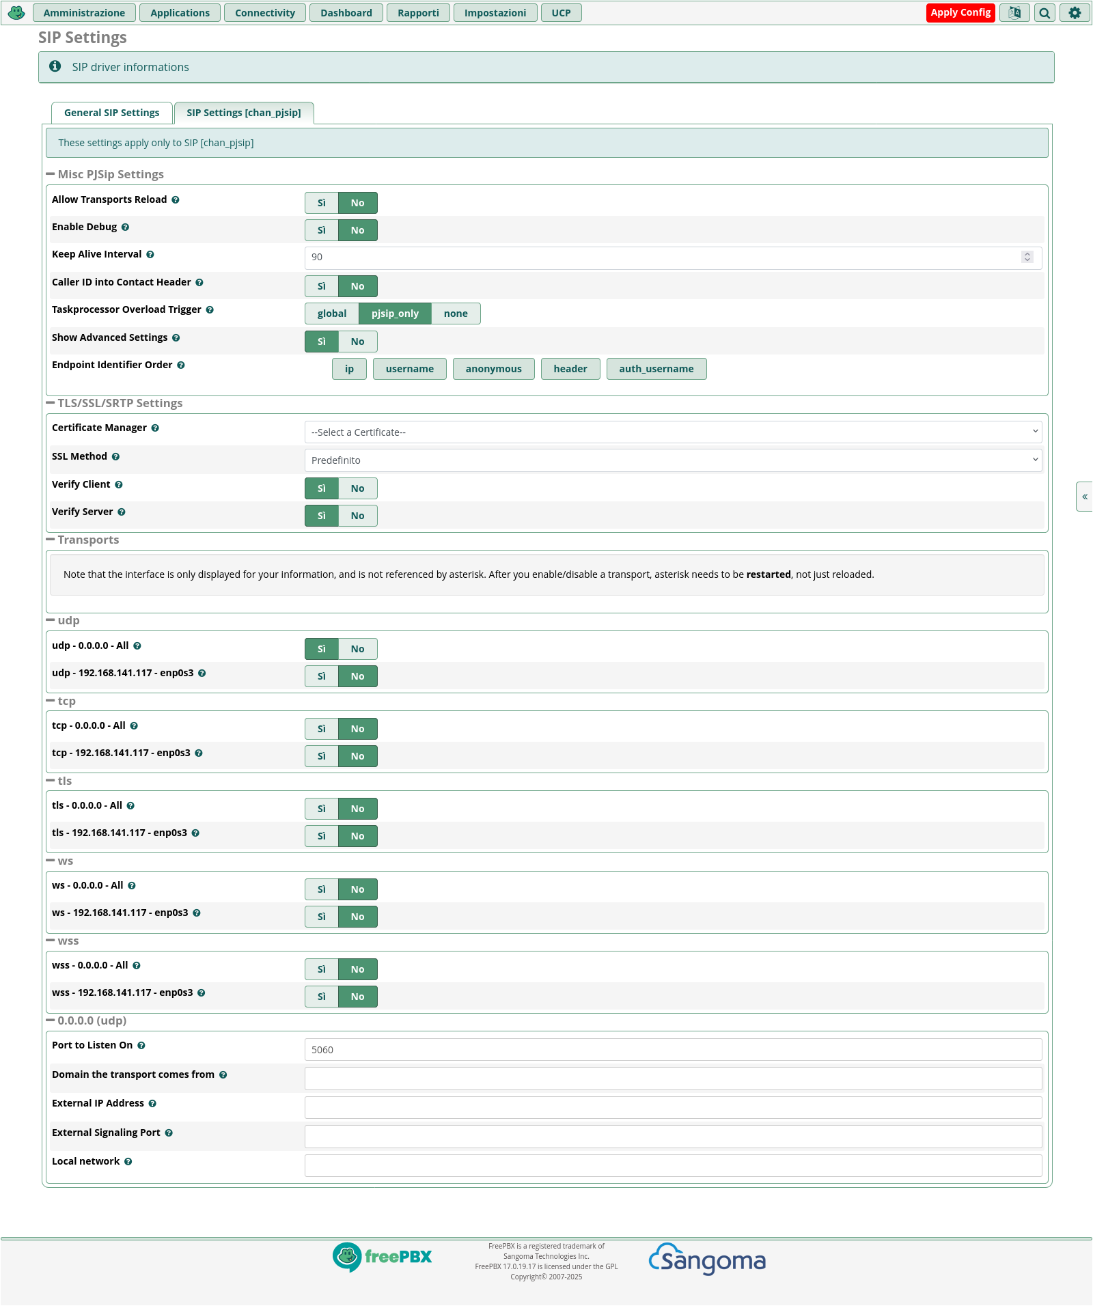Screen dimensions: 1093x1306
Task: Select SIP Settings [chan_pjsip] tab
Action: click(244, 113)
